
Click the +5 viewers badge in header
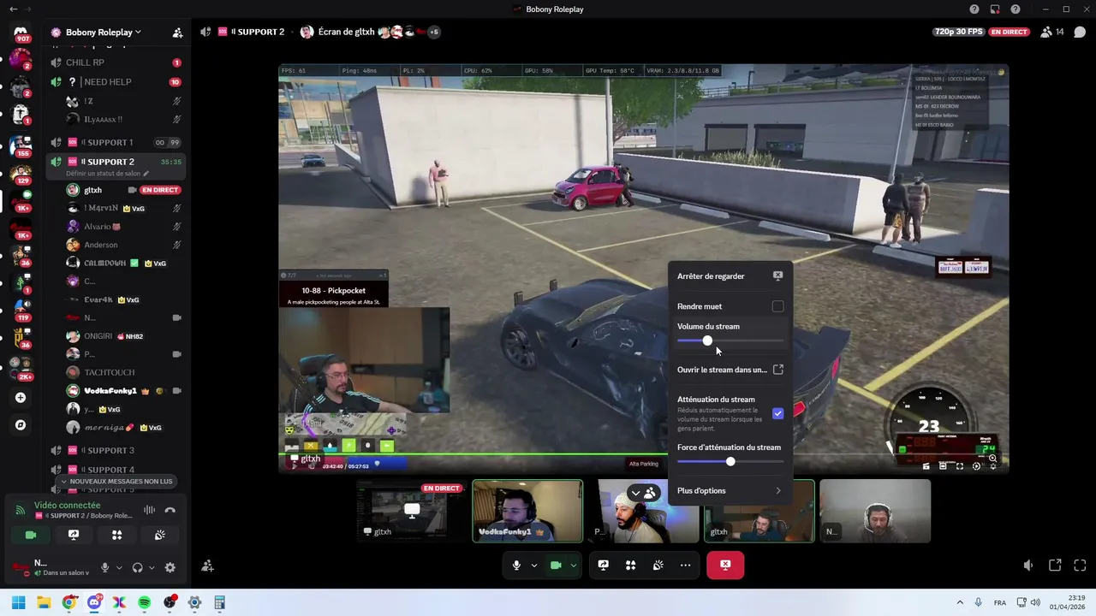tap(434, 33)
